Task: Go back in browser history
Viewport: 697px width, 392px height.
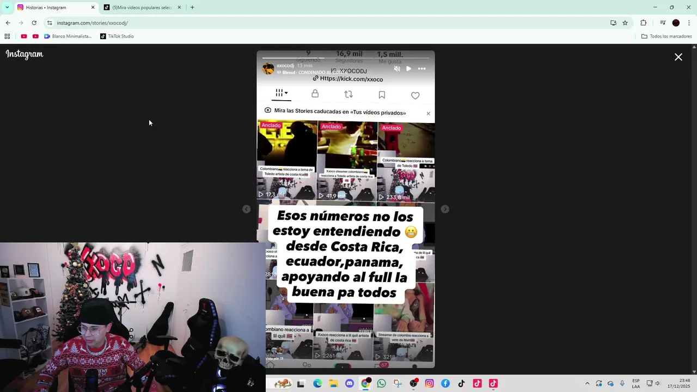Action: [8, 23]
